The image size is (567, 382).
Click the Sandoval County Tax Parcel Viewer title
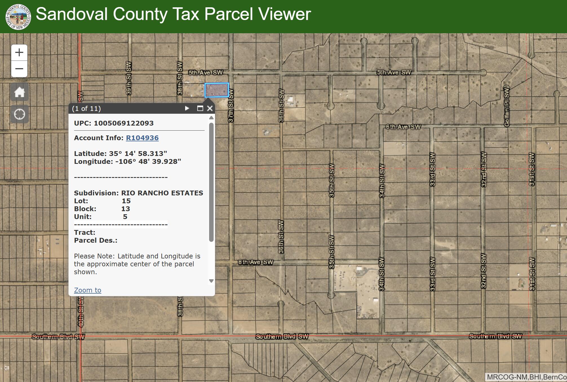pyautogui.click(x=173, y=14)
